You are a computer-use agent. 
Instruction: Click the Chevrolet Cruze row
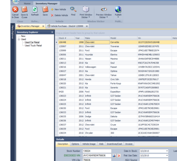coord(116,125)
